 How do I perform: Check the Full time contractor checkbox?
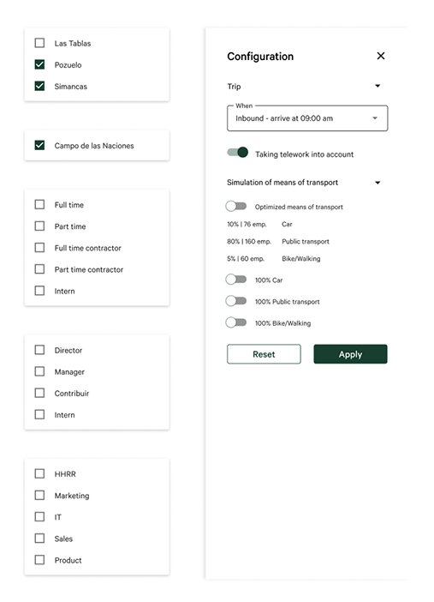click(x=39, y=247)
